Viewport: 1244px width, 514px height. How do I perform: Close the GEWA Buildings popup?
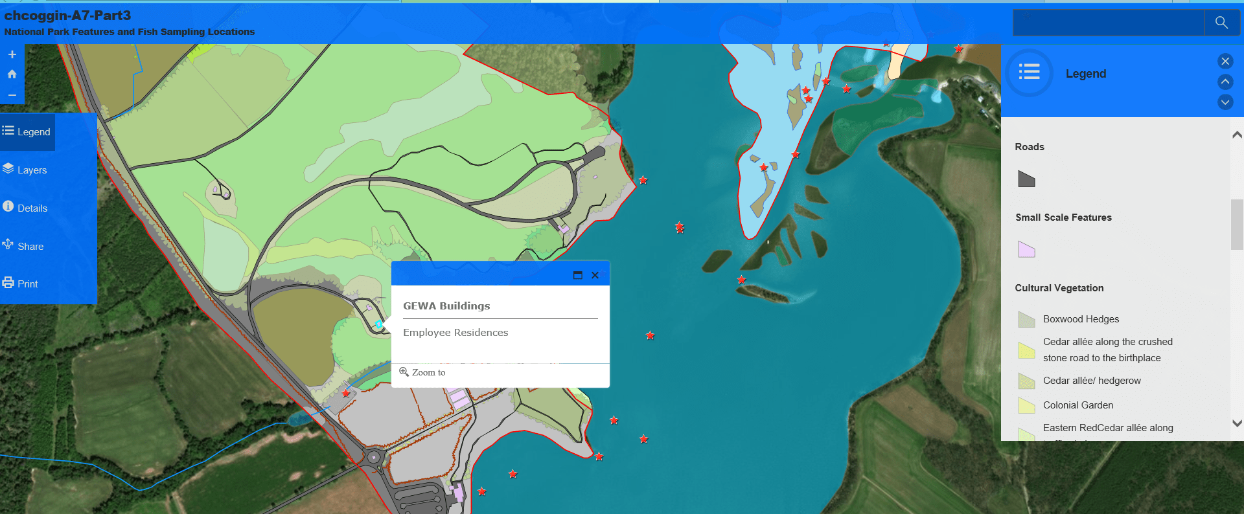pos(595,275)
